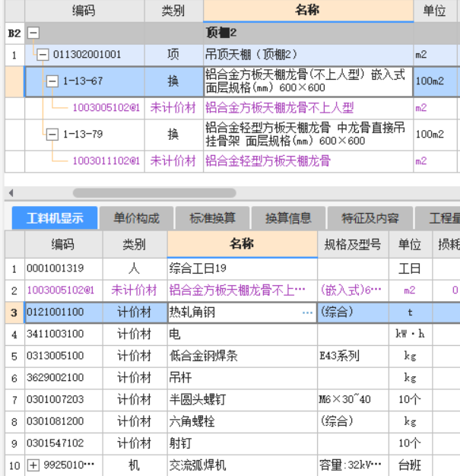The width and height of the screenshot is (460, 476).
Task: Click the 项 category cell
Action: pyautogui.click(x=173, y=55)
